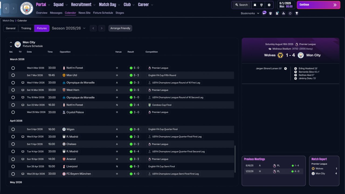The height and width of the screenshot is (194, 345).
Task: Click the Match Day breadcrumb link
Action: point(8,20)
